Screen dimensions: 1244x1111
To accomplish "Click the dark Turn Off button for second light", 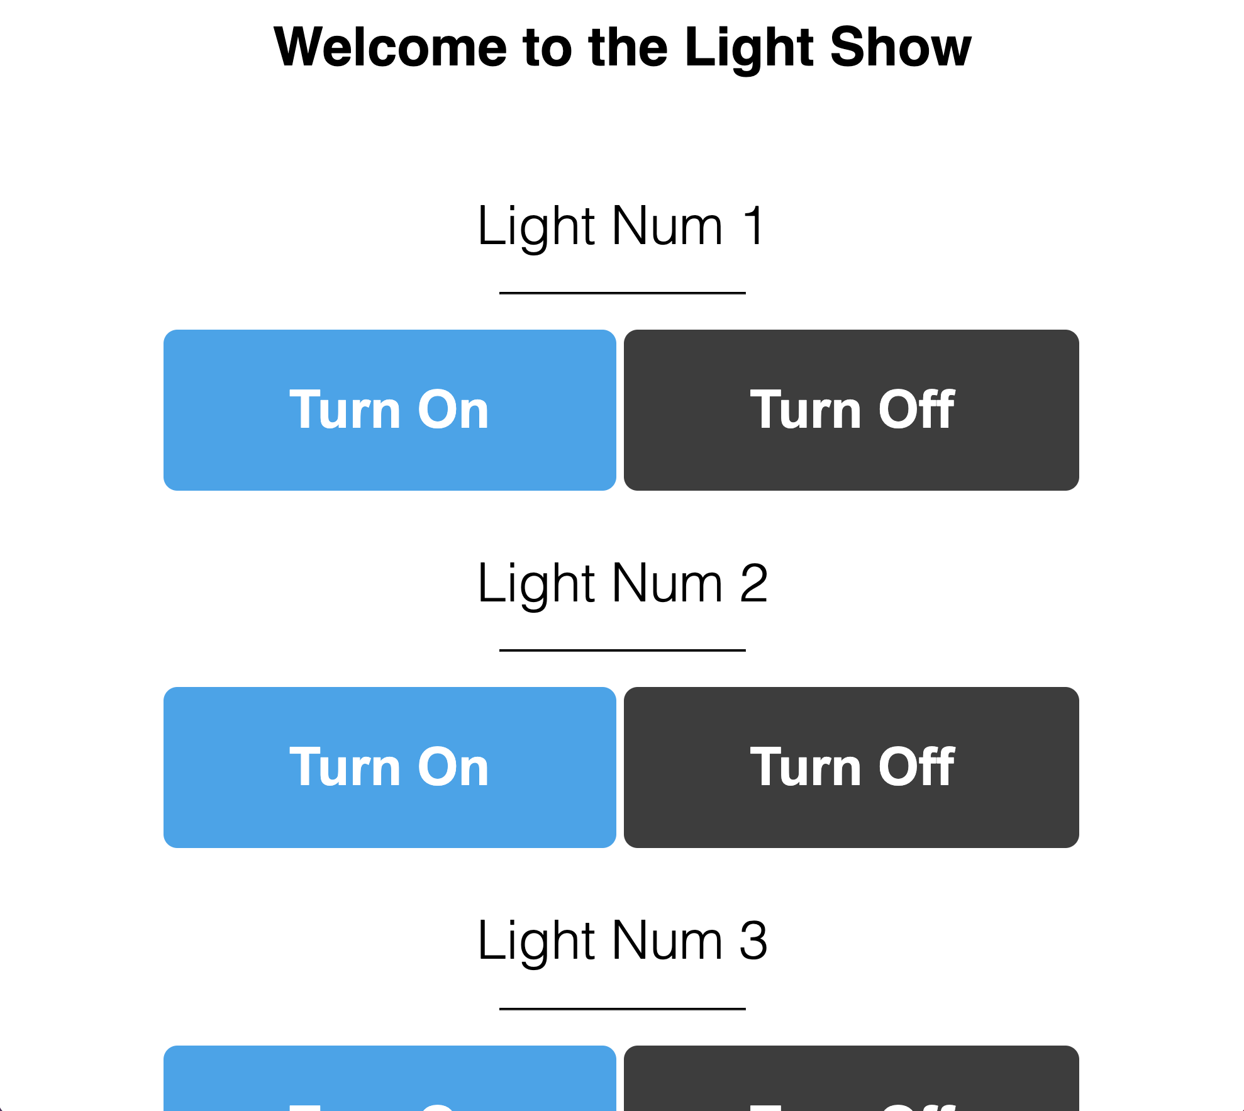I will (x=851, y=766).
